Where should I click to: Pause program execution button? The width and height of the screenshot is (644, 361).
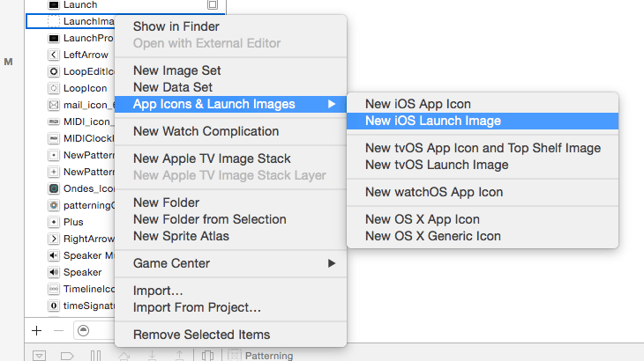point(95,355)
